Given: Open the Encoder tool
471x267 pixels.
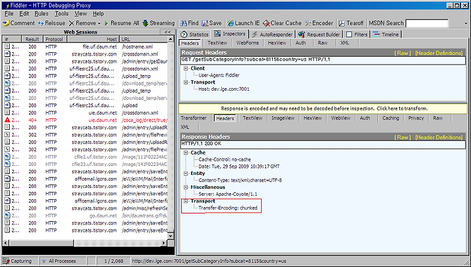Looking at the screenshot, I should [x=319, y=23].
